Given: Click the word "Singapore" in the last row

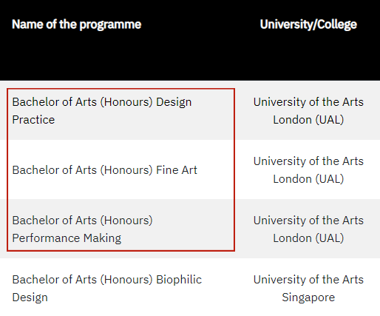Looking at the screenshot, I should [x=308, y=297].
